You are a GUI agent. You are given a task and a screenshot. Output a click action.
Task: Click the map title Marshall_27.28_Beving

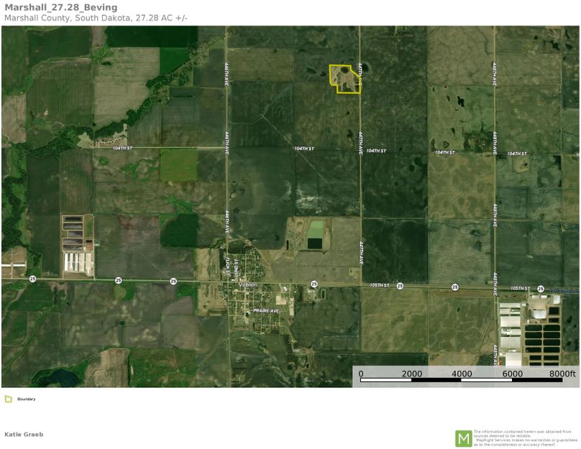(x=60, y=7)
